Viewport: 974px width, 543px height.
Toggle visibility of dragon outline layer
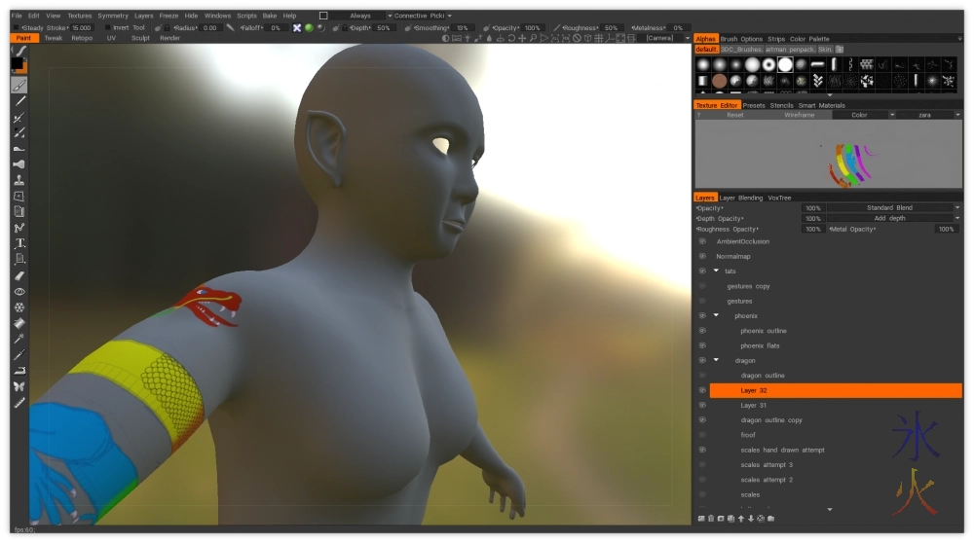701,376
